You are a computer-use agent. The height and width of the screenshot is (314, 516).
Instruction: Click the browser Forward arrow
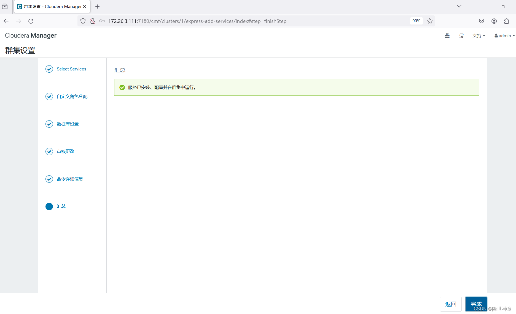click(x=18, y=21)
